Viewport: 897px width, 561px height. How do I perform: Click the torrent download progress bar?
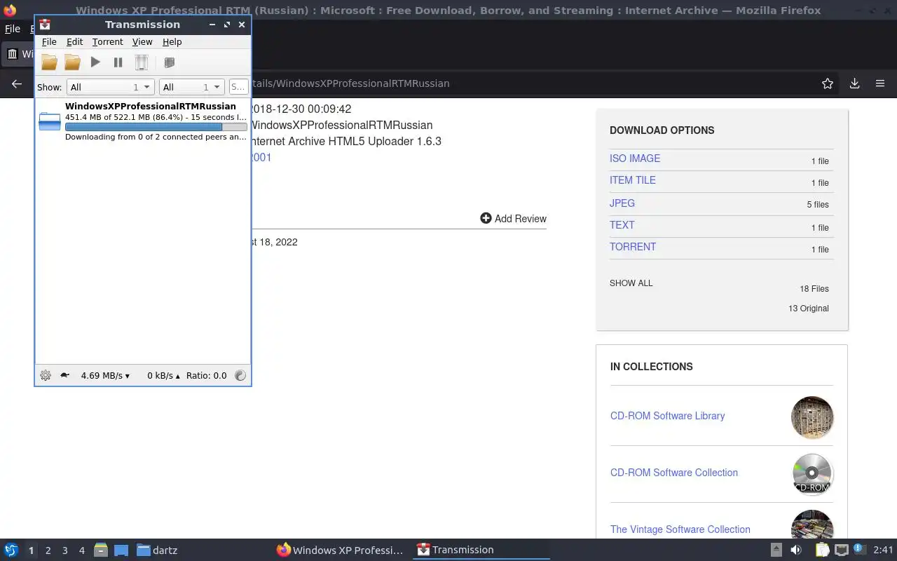[156, 127]
